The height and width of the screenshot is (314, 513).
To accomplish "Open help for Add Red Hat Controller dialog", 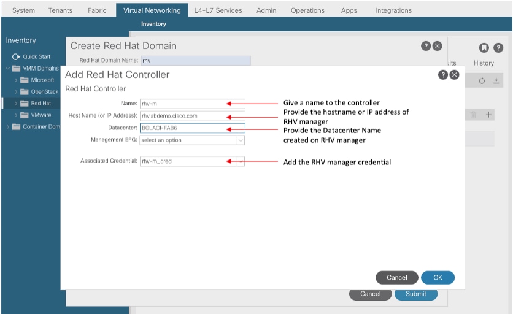I will tap(442, 75).
